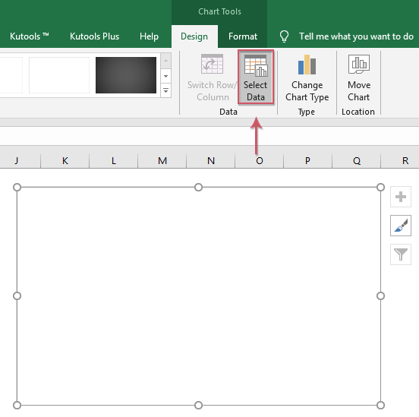Click chart top-right resize handle
The height and width of the screenshot is (417, 419).
[x=380, y=188]
